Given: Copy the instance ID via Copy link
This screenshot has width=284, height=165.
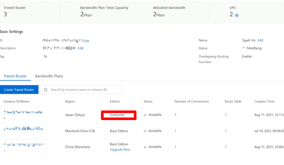Looking at the screenshot, I should [x=85, y=41].
